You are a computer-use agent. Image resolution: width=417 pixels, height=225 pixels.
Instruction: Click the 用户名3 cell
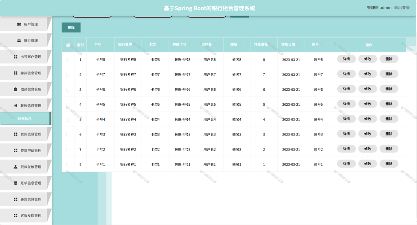[x=210, y=134]
